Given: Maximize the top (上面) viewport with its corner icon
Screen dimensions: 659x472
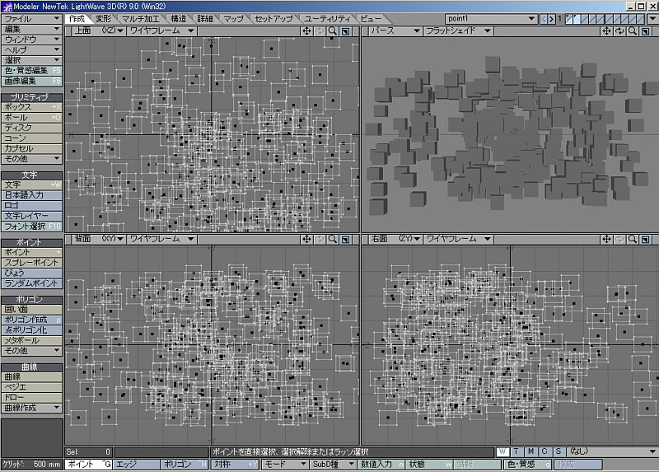Looking at the screenshot, I should pos(347,31).
